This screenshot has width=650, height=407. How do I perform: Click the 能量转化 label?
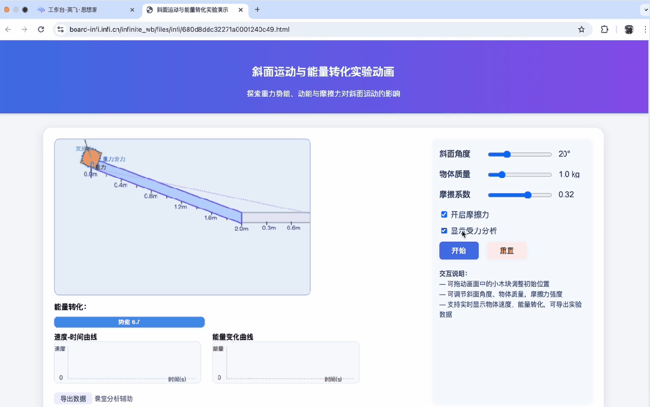(x=70, y=307)
